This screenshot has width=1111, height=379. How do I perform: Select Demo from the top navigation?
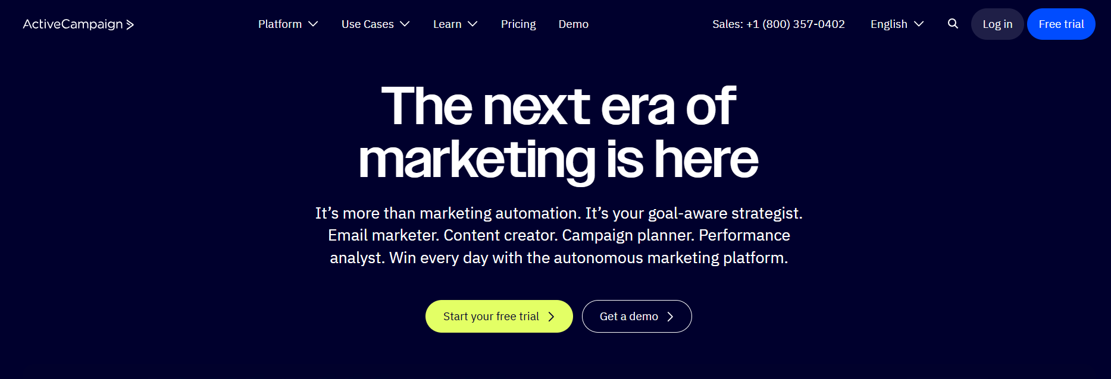click(573, 24)
